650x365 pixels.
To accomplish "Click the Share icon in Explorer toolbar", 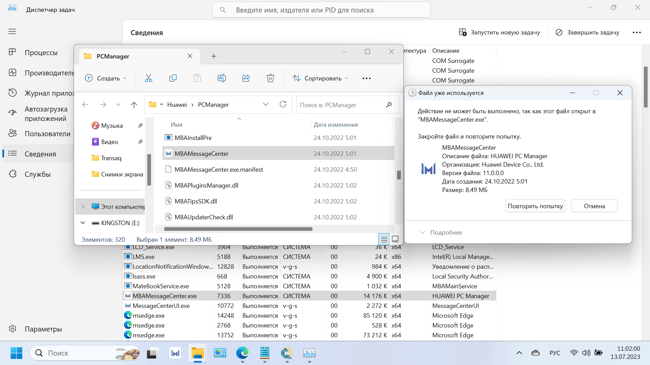I will (246, 78).
